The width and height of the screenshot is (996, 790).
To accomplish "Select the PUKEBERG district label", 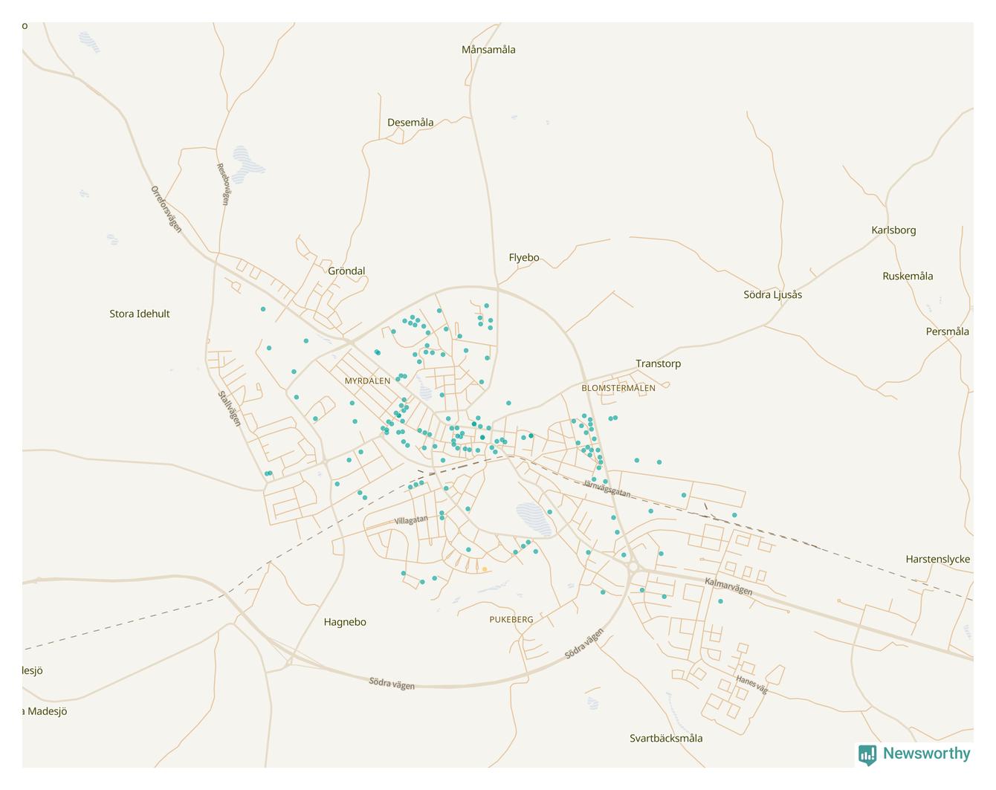I will click(511, 619).
